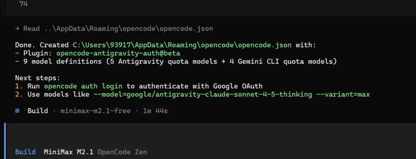The image size is (416, 159).
Task: Click the Build label in the response footer
Action: pos(37,111)
